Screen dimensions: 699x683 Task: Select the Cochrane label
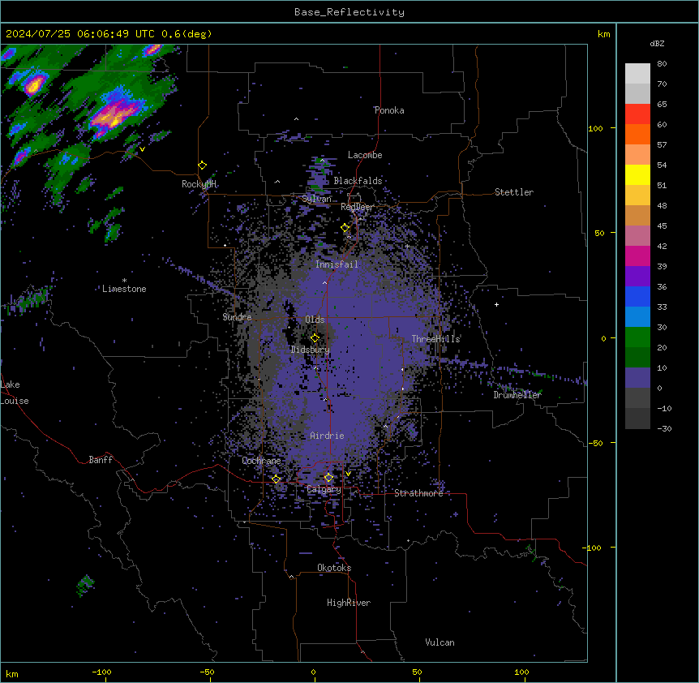[x=261, y=461]
